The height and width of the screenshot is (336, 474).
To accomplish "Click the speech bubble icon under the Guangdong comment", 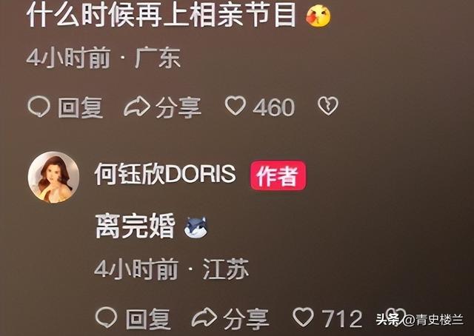I will [39, 107].
